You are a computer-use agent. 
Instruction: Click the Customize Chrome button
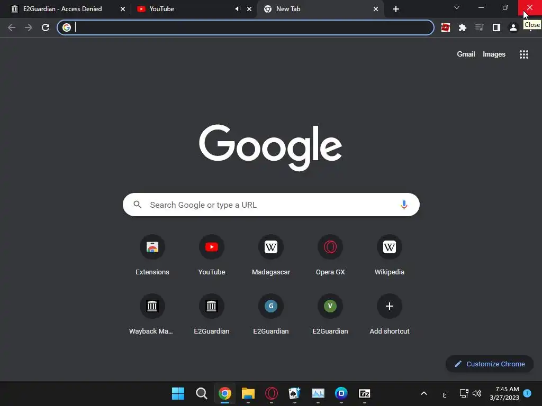tap(490, 364)
